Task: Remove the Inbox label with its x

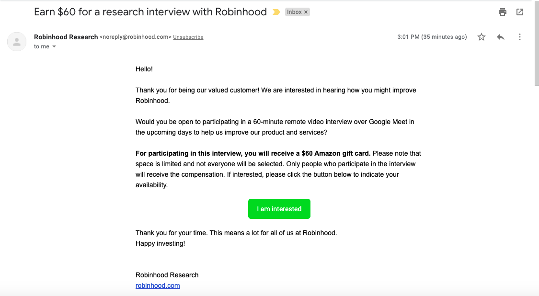Action: click(x=306, y=12)
